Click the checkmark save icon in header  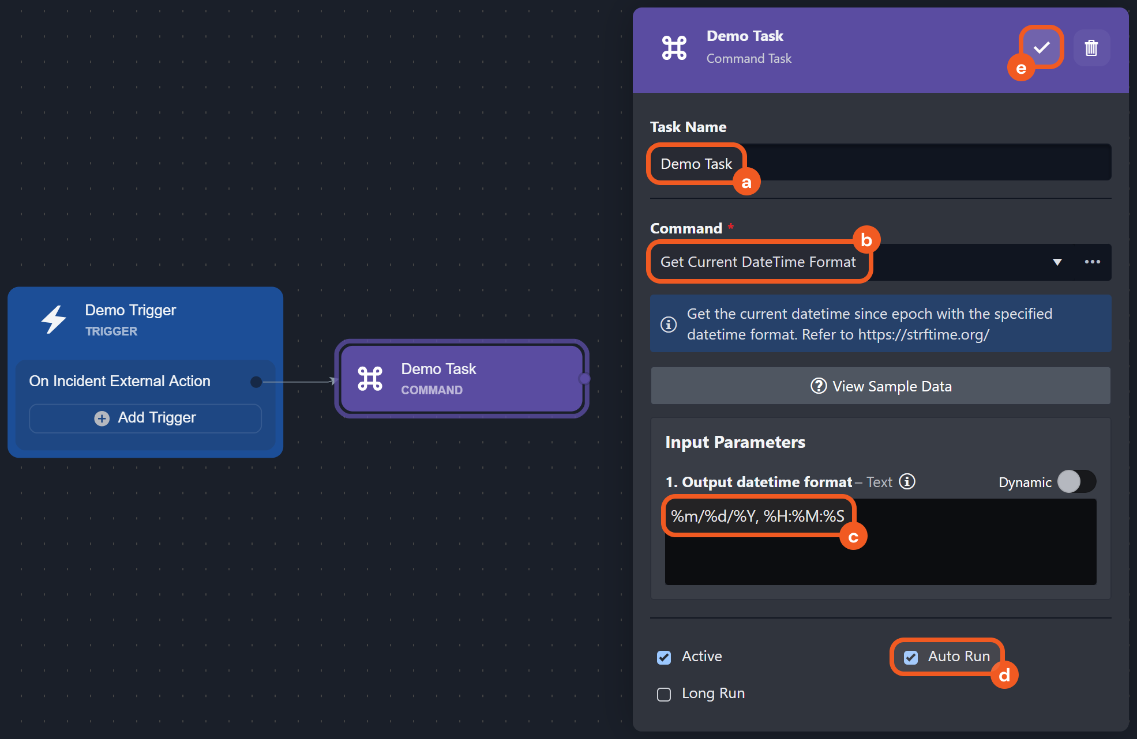click(x=1041, y=48)
